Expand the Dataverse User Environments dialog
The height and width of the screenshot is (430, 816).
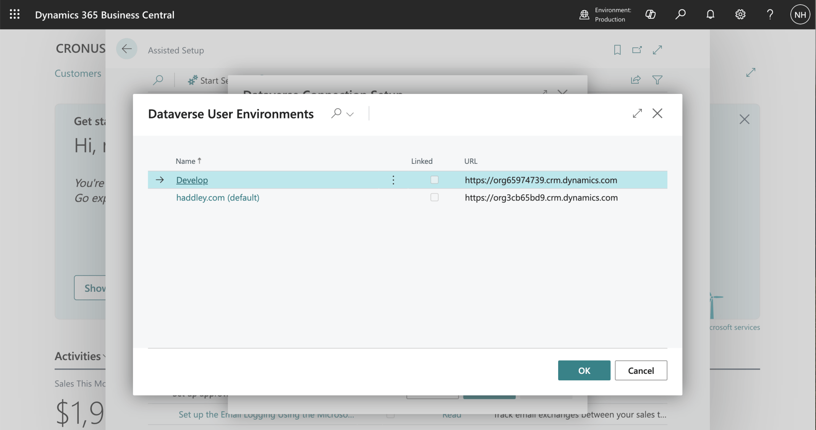[x=637, y=113]
